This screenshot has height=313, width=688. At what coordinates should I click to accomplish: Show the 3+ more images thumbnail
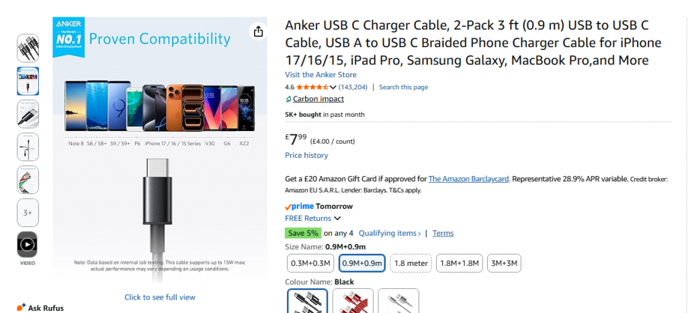pos(28,212)
